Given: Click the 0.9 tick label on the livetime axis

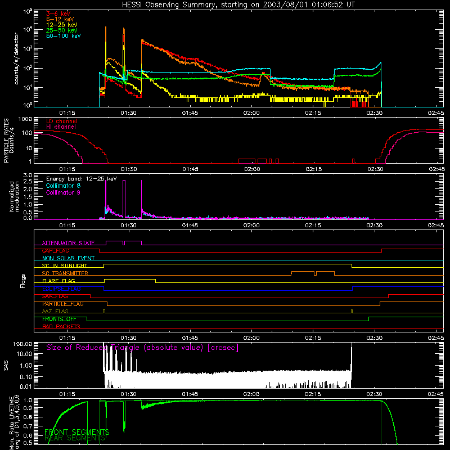Looking at the screenshot, I should [x=28, y=407].
